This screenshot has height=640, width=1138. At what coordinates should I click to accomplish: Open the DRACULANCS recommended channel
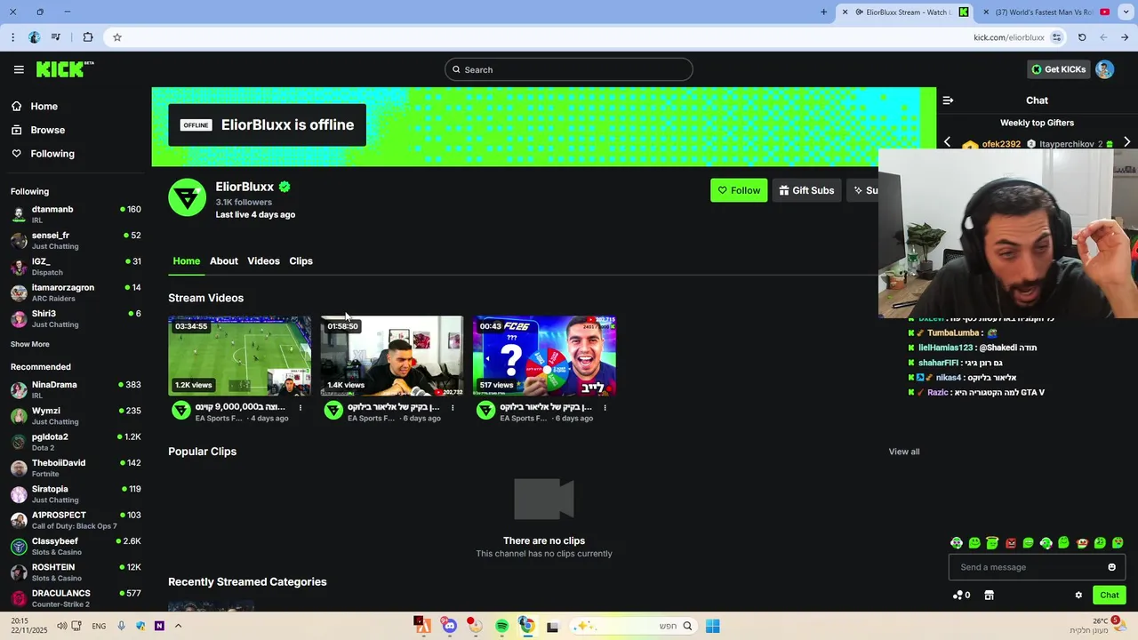coord(76,597)
